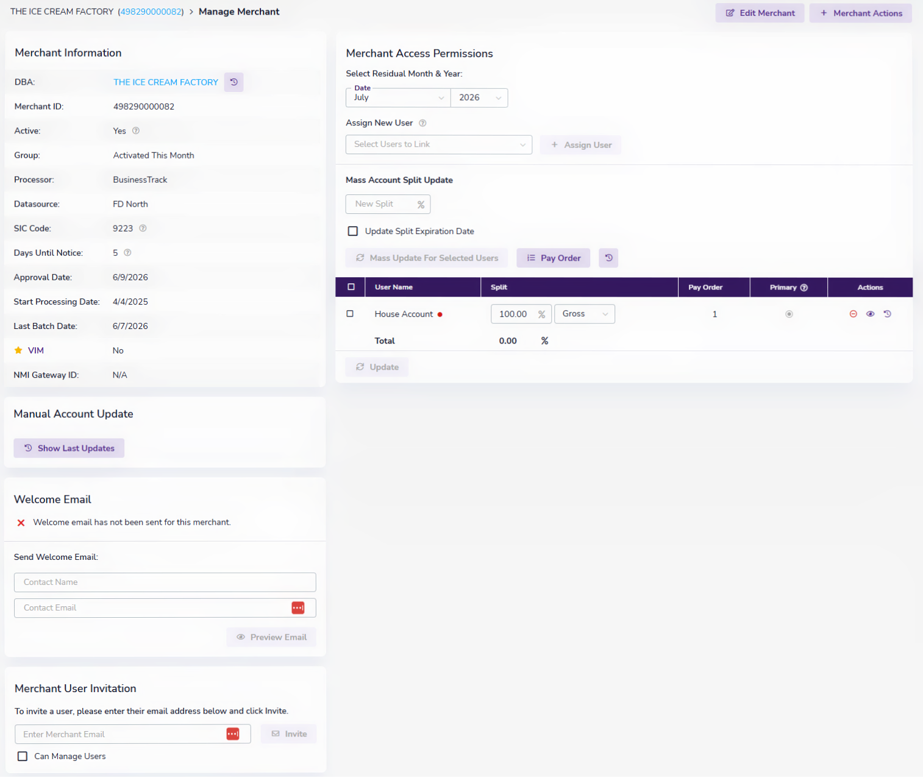The width and height of the screenshot is (923, 778).
Task: Open split history icon next to Pay Order
Action: point(608,258)
